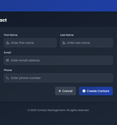This screenshot has width=117, height=125.
Task: Click the Email label text
Action: 7,52
